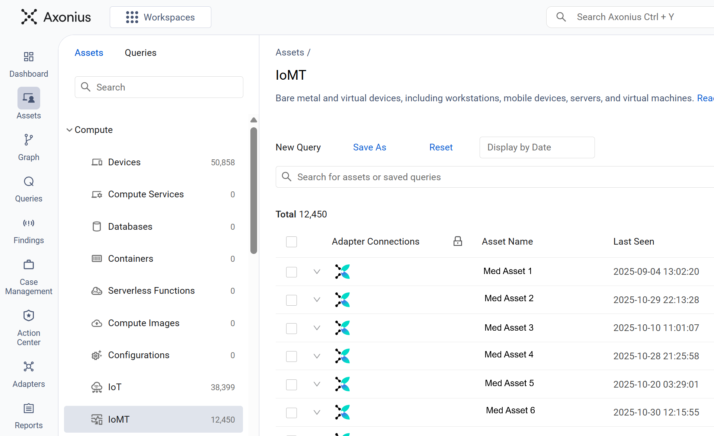Switch to the Queries tab

pyautogui.click(x=141, y=53)
